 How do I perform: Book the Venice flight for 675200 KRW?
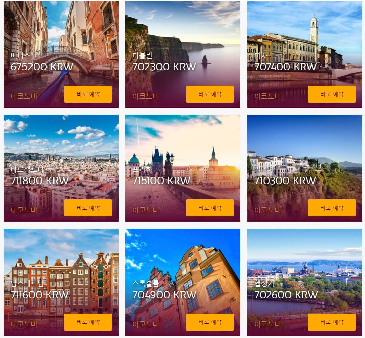(x=88, y=94)
